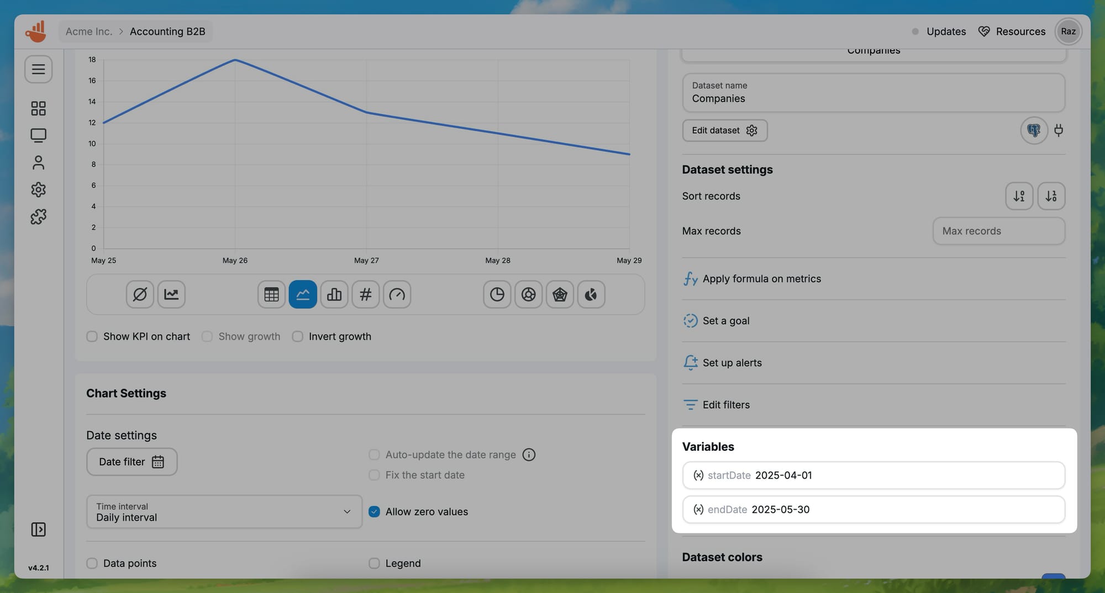Screen dimensions: 1105x593
Task: Open the Updates menu item
Action: (x=945, y=31)
